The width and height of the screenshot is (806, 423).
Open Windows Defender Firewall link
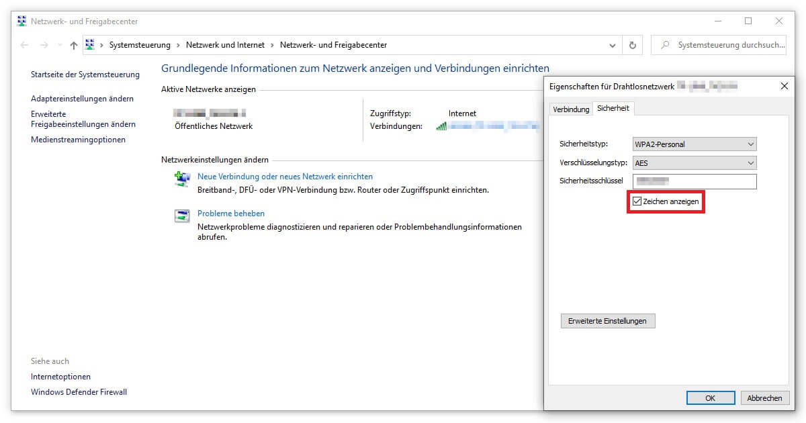79,392
